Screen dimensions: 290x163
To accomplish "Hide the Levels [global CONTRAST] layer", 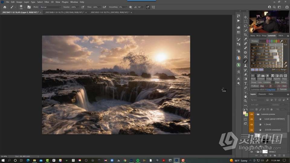I will (252, 119).
